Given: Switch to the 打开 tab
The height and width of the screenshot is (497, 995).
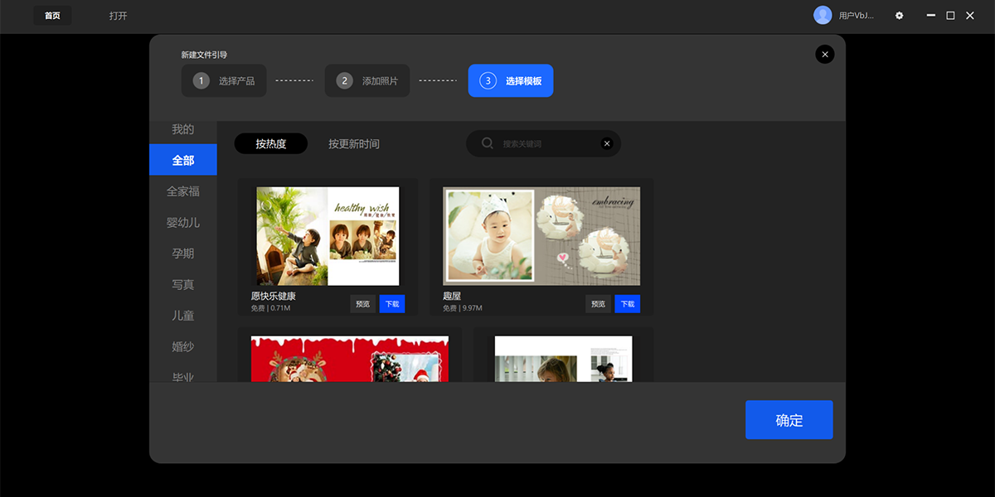Looking at the screenshot, I should click(x=119, y=16).
